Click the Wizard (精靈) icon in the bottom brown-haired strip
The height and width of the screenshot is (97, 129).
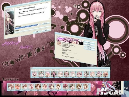(51, 87)
